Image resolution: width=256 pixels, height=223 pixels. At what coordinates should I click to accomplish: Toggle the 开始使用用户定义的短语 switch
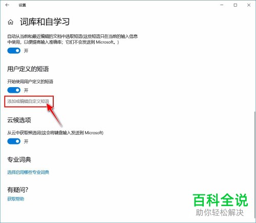coord(14,90)
